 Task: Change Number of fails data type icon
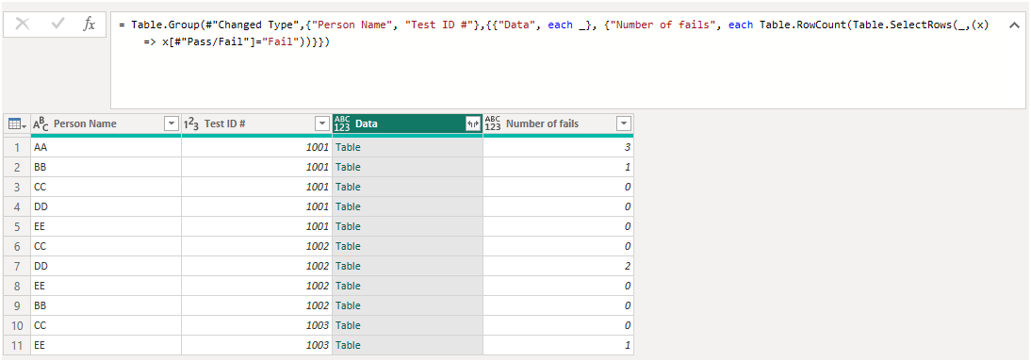[x=493, y=123]
